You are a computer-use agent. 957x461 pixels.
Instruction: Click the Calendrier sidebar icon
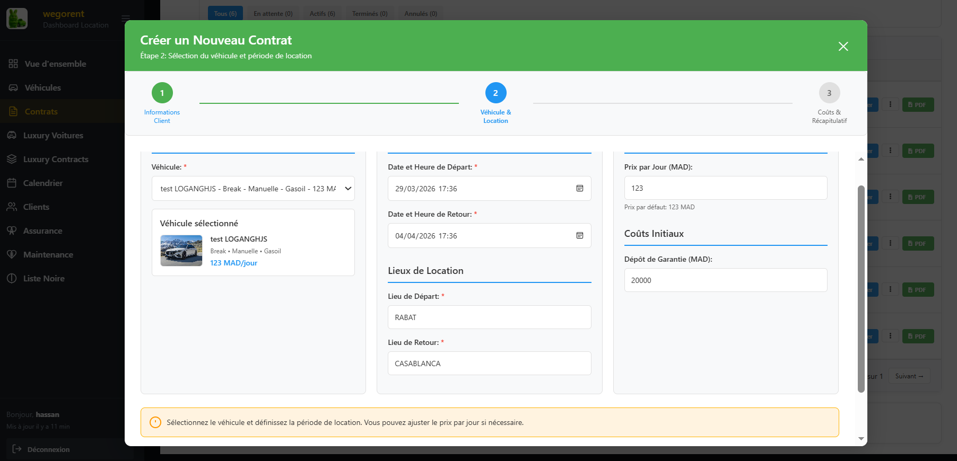[12, 183]
